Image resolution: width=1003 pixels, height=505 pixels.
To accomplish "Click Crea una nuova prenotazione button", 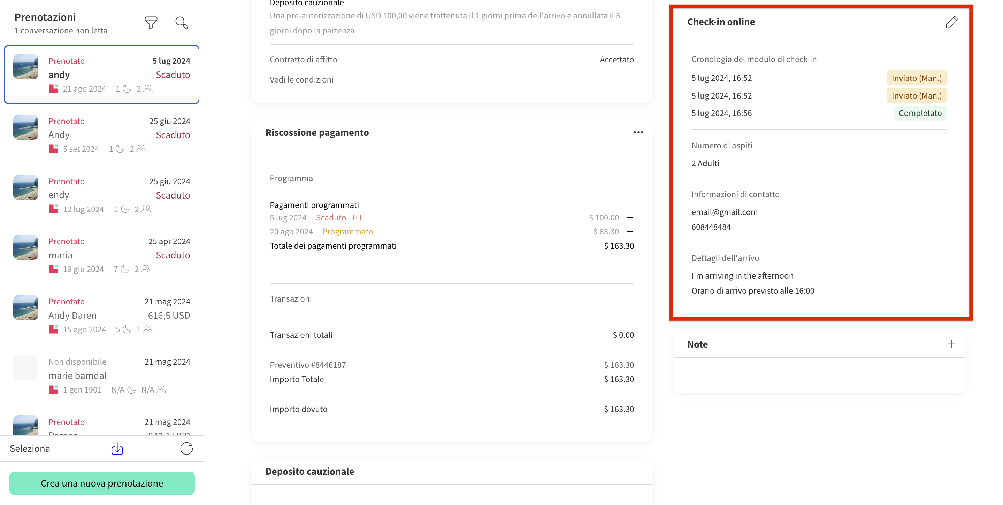I will tap(102, 483).
